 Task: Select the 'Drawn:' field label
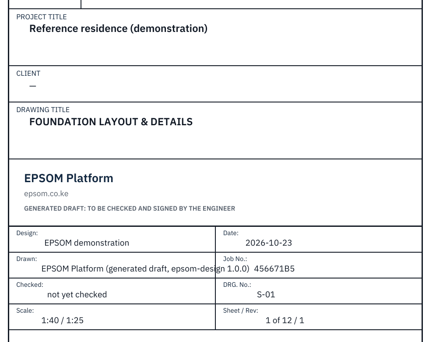(x=27, y=259)
